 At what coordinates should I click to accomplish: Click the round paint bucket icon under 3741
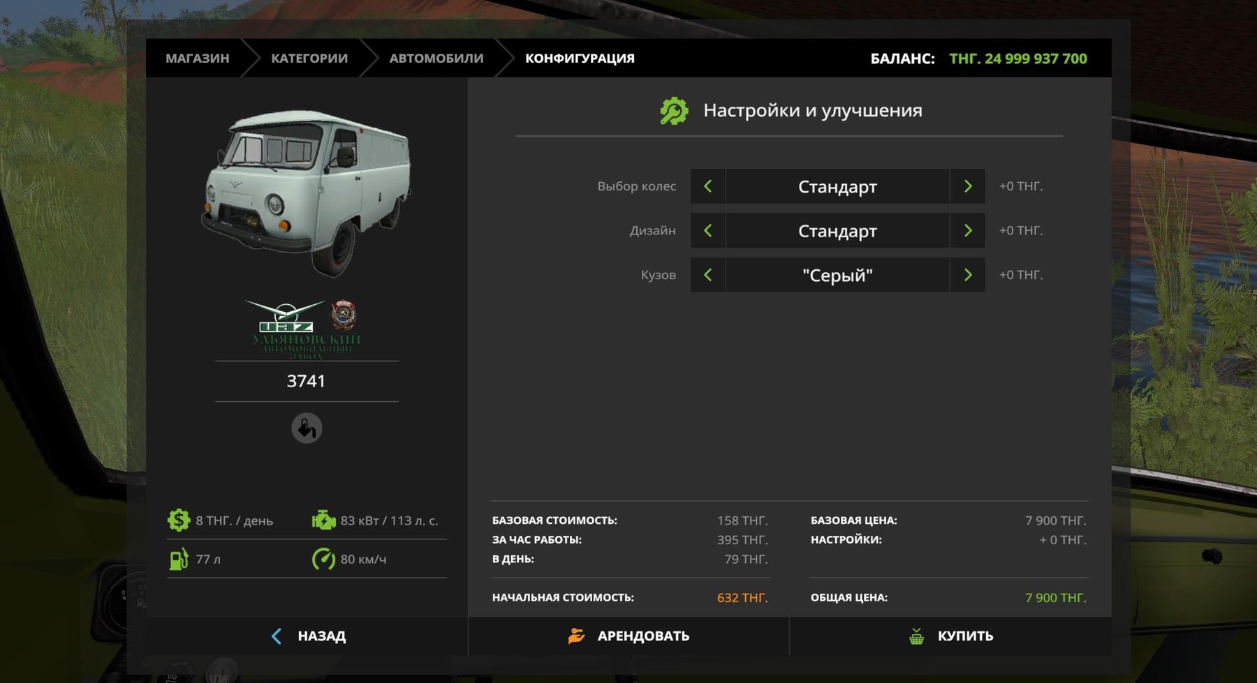point(307,428)
